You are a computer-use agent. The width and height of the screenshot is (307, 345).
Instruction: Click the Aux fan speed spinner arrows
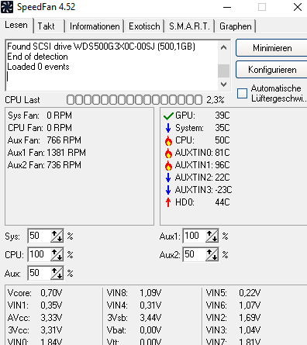[x=57, y=273]
